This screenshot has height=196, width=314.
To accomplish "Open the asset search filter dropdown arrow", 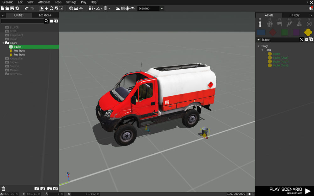I will click(x=258, y=40).
